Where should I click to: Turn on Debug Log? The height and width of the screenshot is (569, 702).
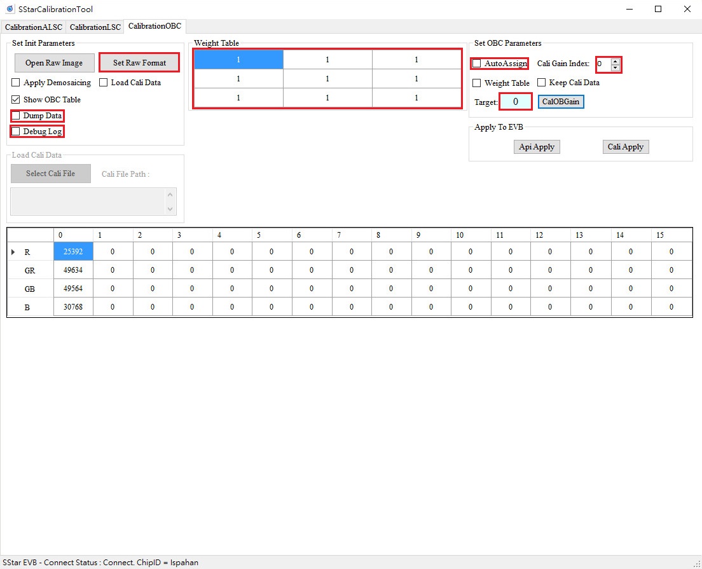[15, 131]
